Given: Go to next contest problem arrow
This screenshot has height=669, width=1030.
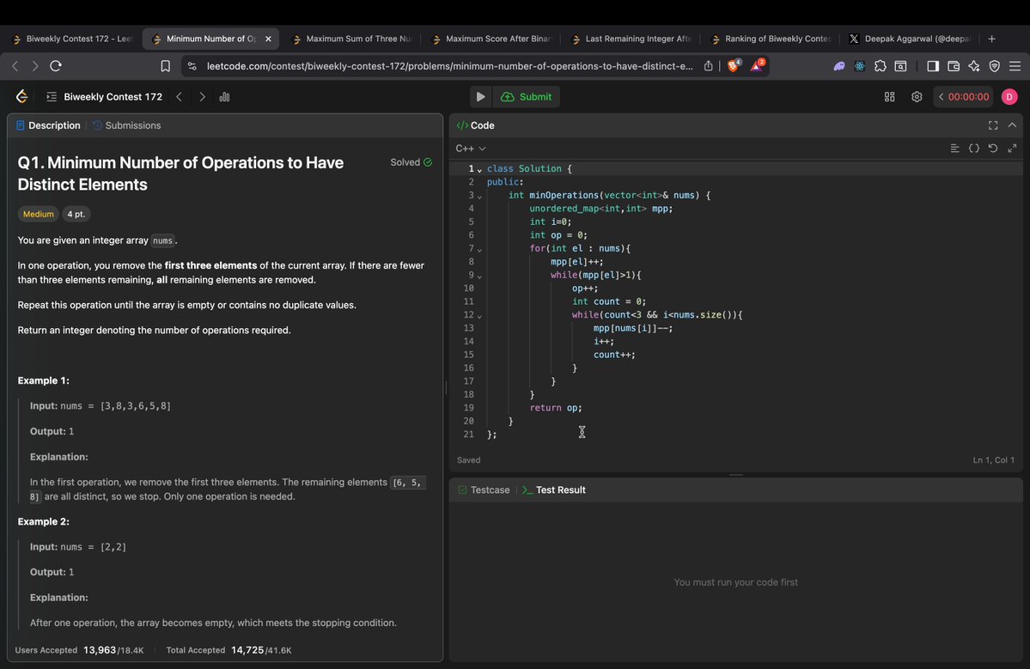Looking at the screenshot, I should pyautogui.click(x=202, y=96).
